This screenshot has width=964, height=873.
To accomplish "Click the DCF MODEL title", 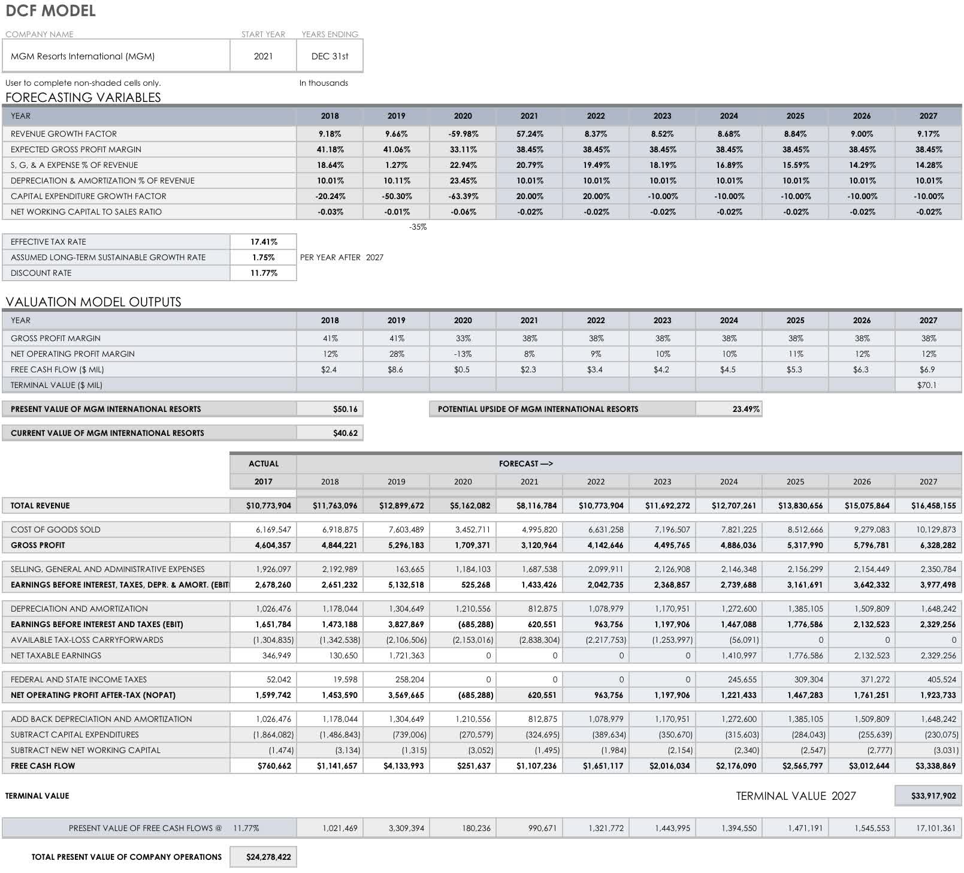I will 50,11.
